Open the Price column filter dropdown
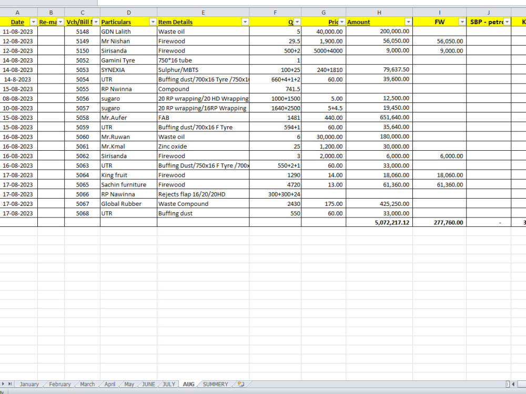The height and width of the screenshot is (394, 526). click(342, 22)
